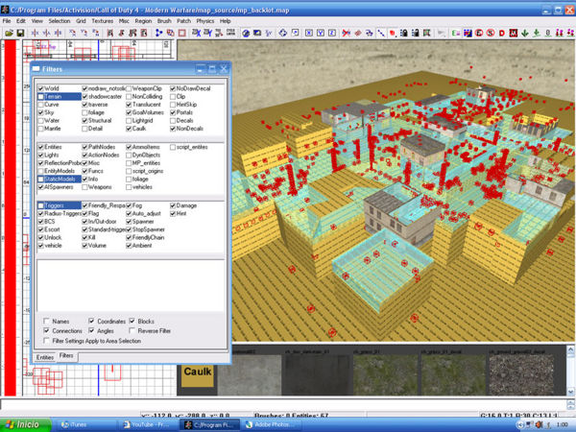The width and height of the screenshot is (576, 432).
Task: Click the blue diagonal dotted-line toolbar icon
Action: click(x=381, y=33)
